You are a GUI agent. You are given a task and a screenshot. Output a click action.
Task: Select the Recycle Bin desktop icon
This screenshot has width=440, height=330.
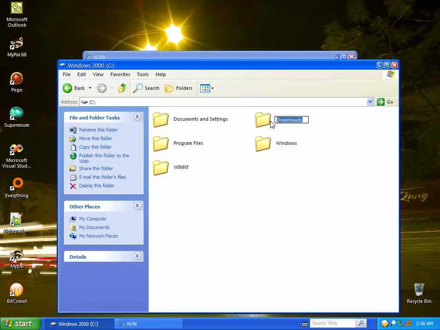[419, 293]
